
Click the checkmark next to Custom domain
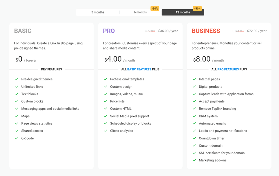coord(195,146)
